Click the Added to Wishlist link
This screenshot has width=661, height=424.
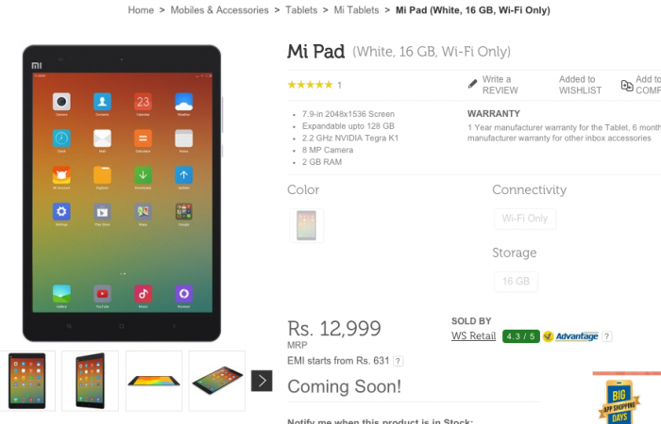coord(580,85)
